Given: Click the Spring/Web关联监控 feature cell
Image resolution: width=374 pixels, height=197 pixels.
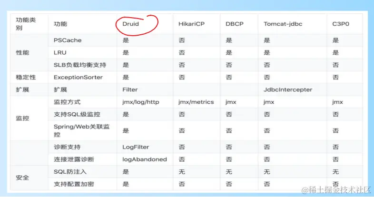Looking at the screenshot, I should tap(81, 130).
